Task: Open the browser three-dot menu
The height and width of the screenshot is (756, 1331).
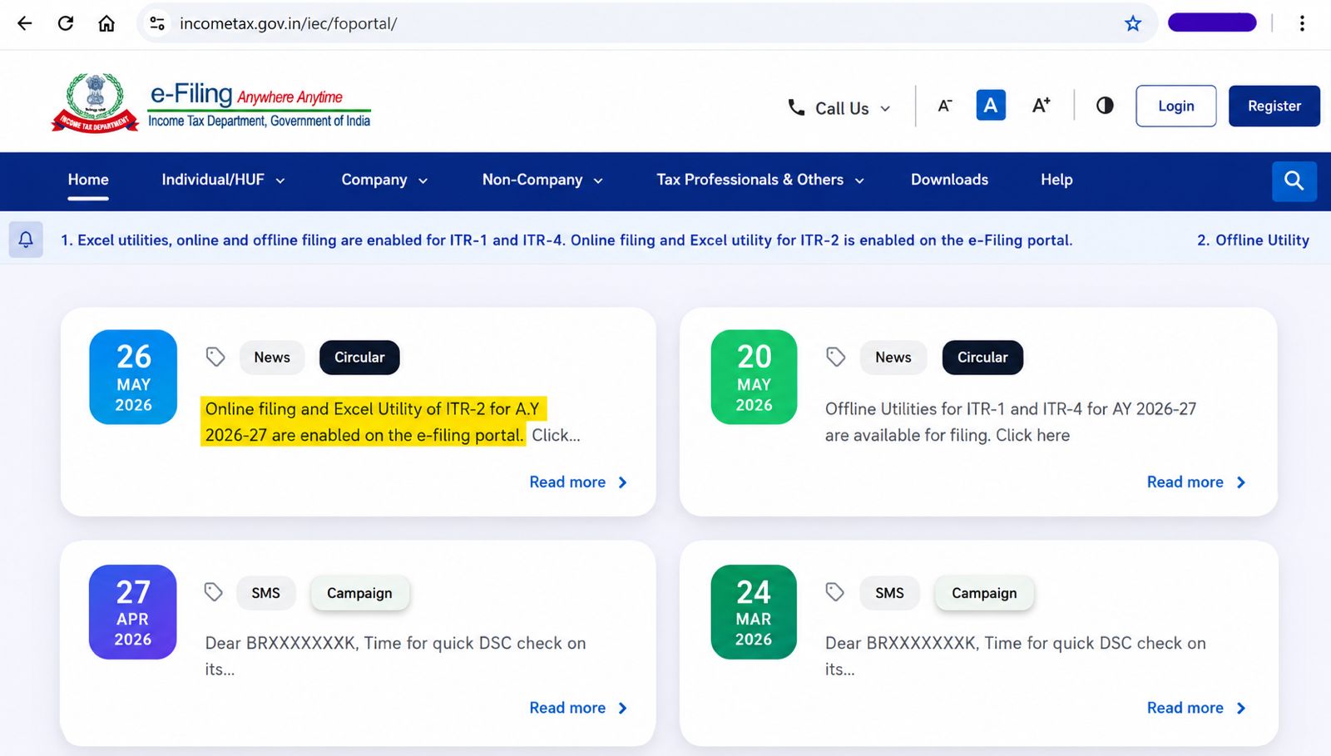Action: tap(1302, 23)
